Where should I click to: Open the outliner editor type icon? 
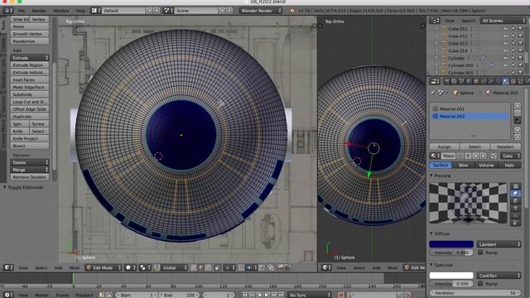tap(435, 21)
